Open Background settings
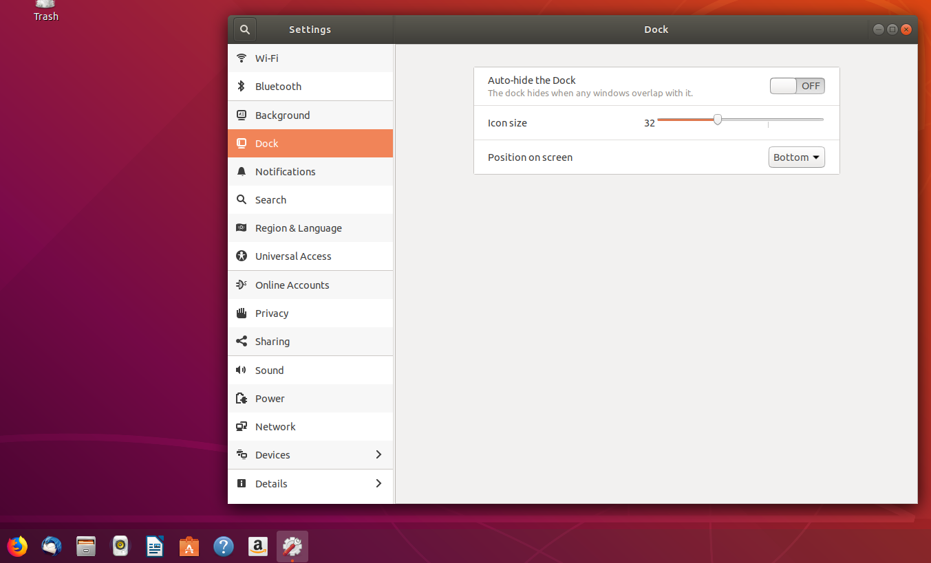 click(281, 115)
